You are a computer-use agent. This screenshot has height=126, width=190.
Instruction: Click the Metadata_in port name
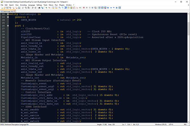tap(29, 58)
